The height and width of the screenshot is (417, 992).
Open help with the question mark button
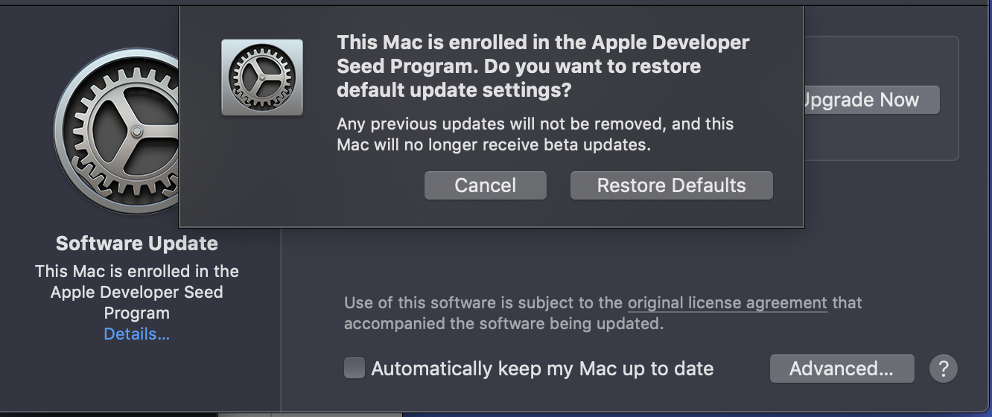943,368
